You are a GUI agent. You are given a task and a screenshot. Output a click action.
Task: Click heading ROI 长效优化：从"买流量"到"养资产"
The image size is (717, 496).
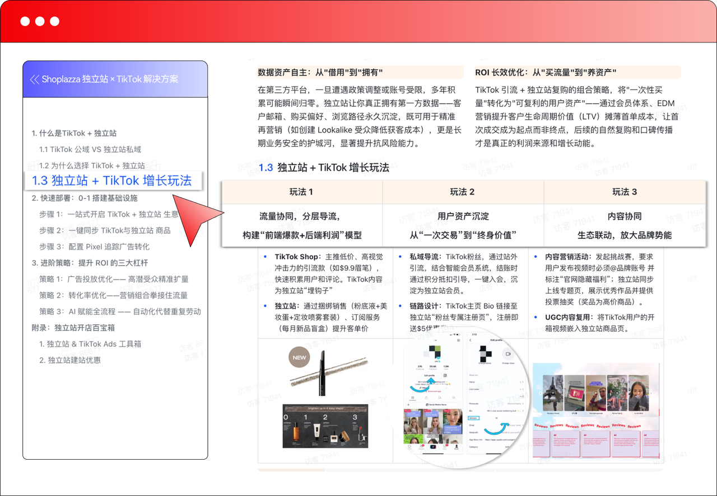[x=546, y=72]
